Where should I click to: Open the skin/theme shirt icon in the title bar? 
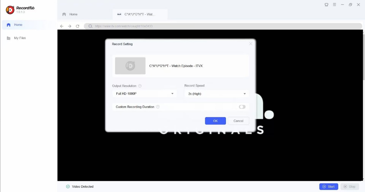coord(326,5)
